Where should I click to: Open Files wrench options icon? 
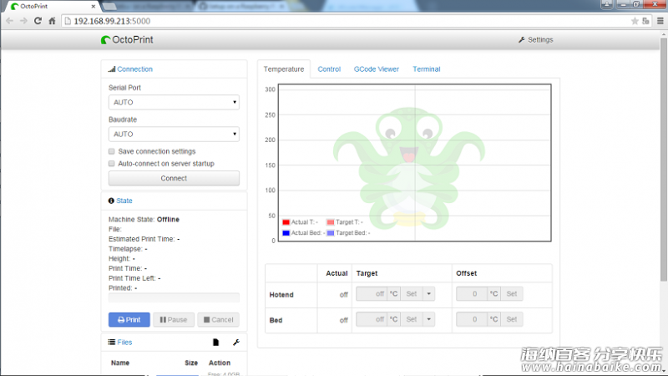pyautogui.click(x=236, y=343)
